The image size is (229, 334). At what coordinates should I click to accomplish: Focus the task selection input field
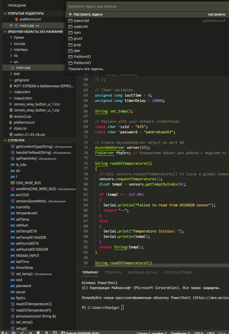(147, 6)
